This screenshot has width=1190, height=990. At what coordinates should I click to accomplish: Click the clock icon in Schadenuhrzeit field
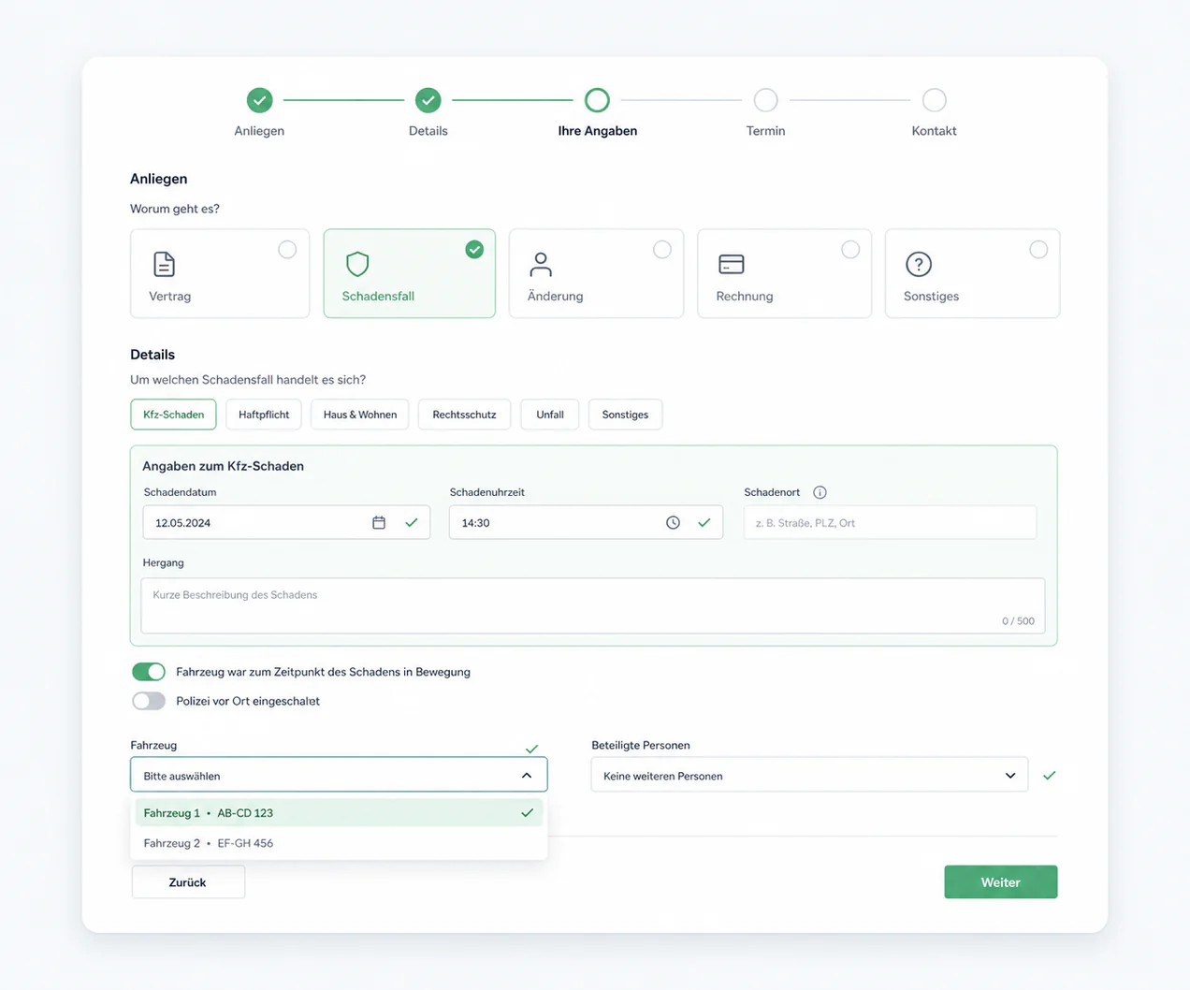[x=673, y=522]
